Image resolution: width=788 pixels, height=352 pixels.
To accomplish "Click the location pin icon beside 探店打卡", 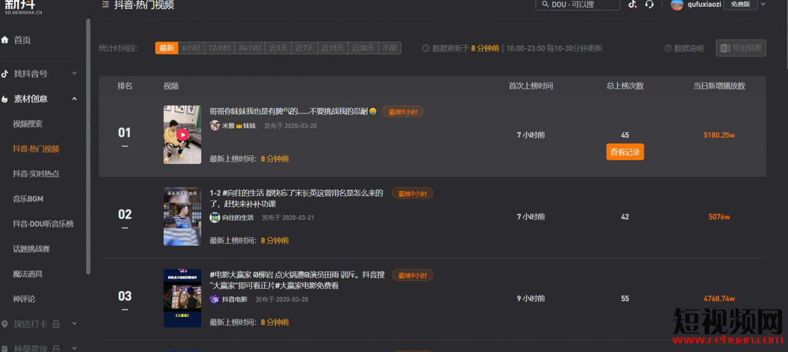I will click(x=6, y=324).
